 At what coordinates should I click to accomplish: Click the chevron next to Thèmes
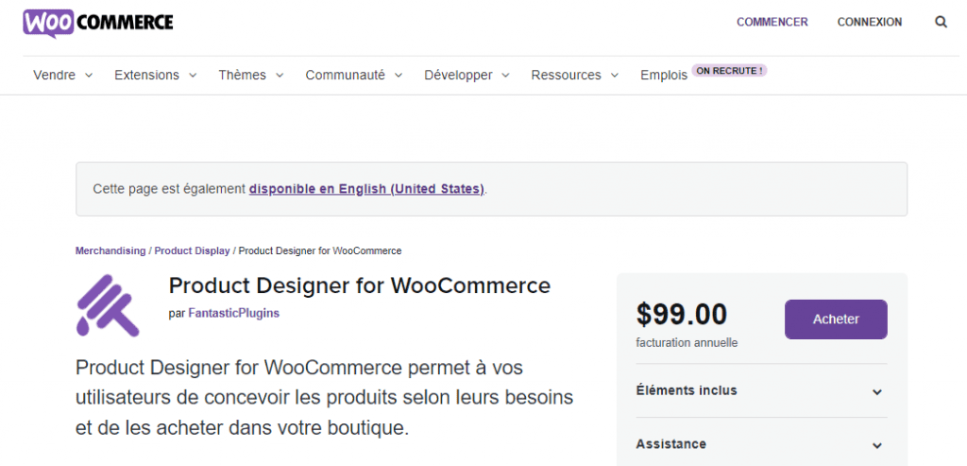point(280,76)
